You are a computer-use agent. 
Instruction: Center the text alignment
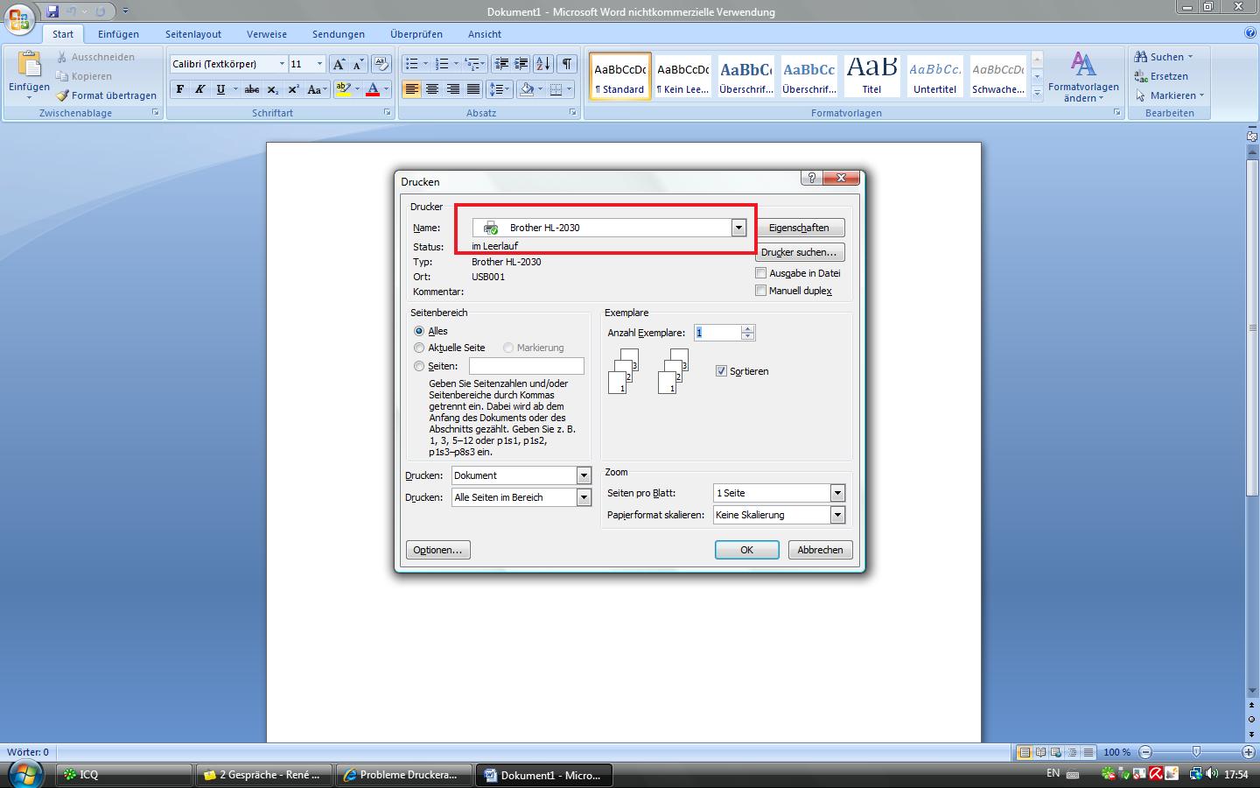click(432, 89)
